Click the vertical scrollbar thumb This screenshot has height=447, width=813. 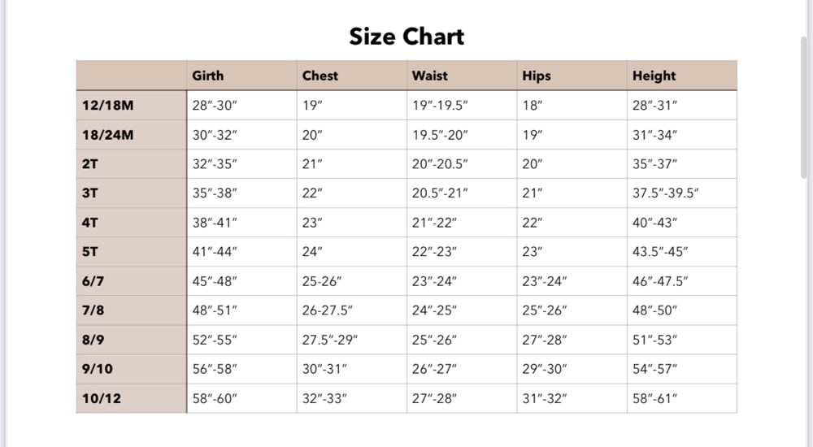click(804, 107)
